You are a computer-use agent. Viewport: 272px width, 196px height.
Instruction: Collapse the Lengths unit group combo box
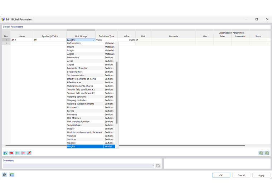[93, 40]
